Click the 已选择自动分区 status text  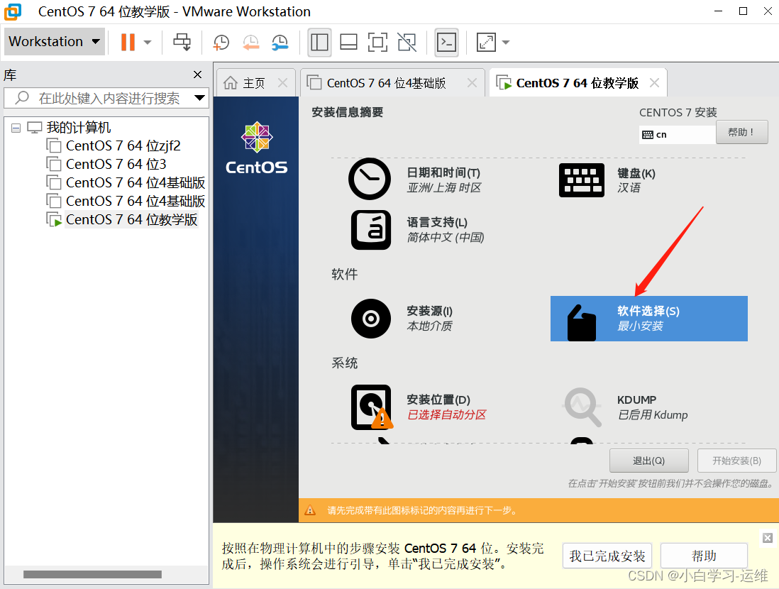pos(447,414)
